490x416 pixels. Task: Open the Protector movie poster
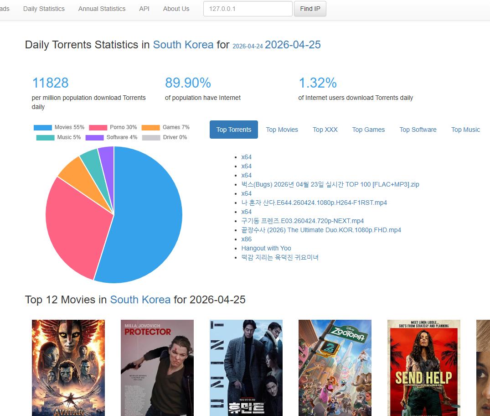tap(157, 368)
